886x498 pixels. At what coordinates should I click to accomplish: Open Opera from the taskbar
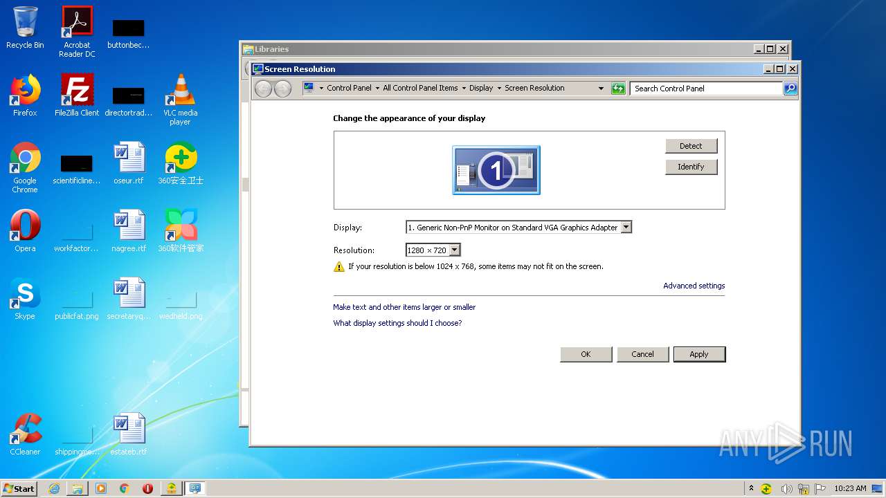pos(147,488)
